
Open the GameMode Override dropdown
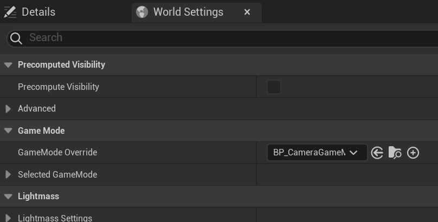(317, 153)
